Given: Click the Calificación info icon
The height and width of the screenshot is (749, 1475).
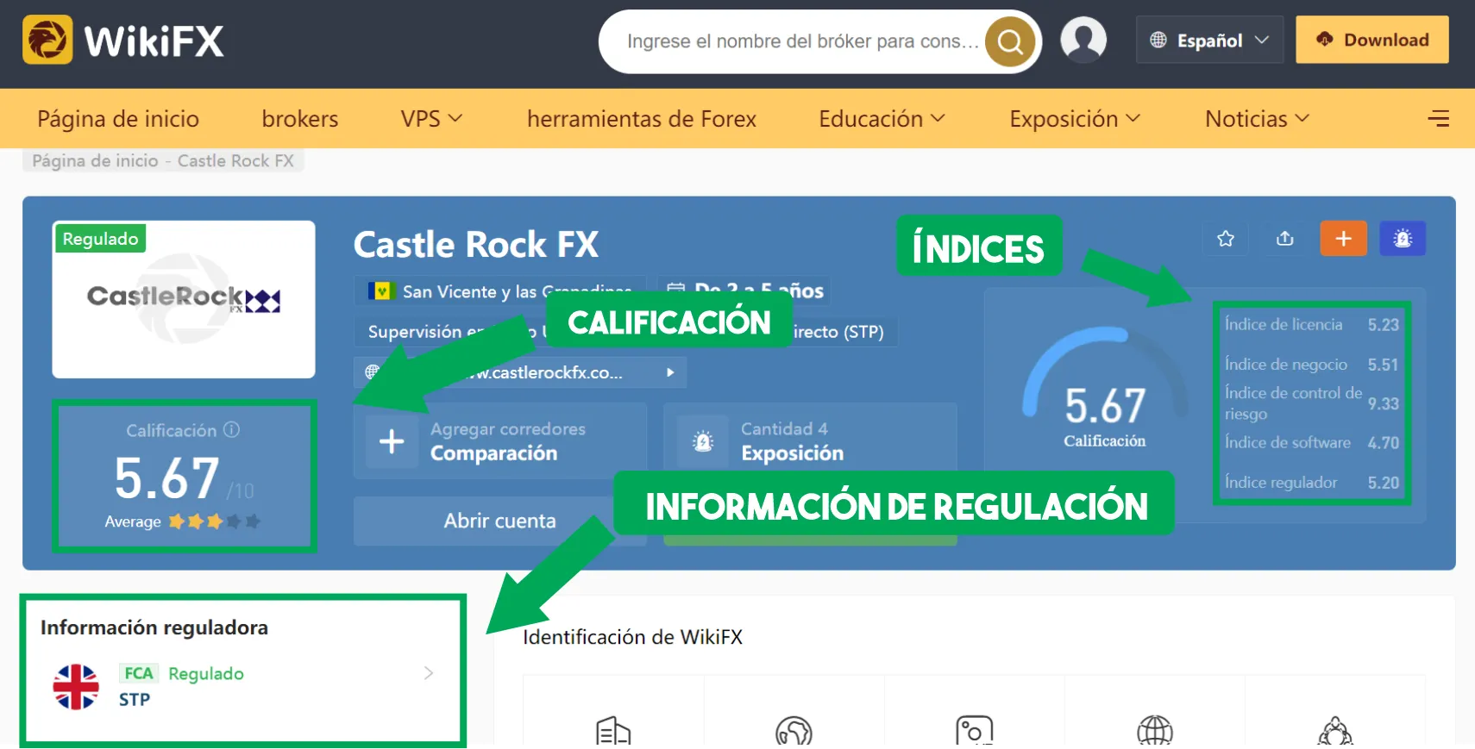Looking at the screenshot, I should [231, 429].
